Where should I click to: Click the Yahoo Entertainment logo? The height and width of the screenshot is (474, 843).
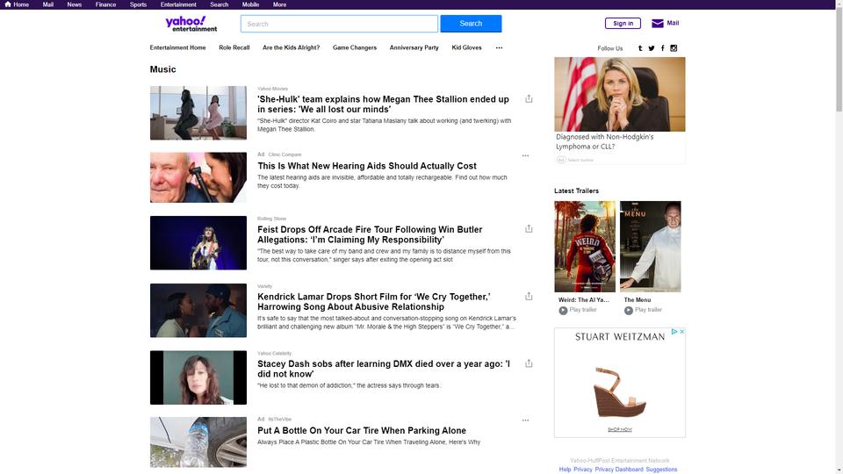[191, 24]
